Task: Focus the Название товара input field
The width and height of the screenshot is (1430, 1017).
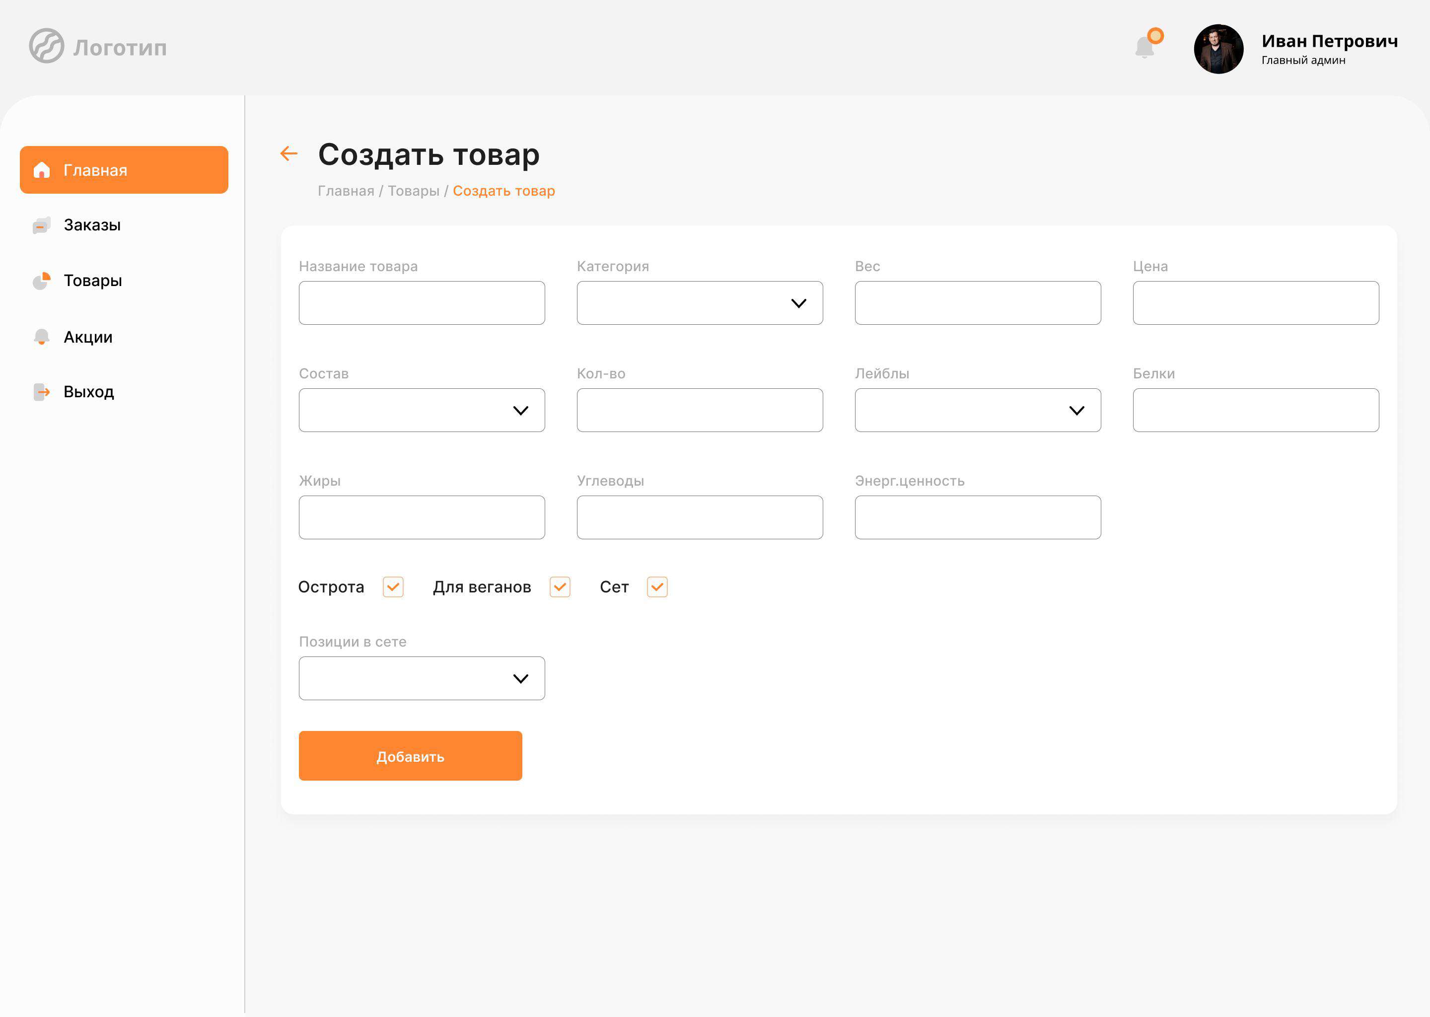Action: click(x=422, y=303)
